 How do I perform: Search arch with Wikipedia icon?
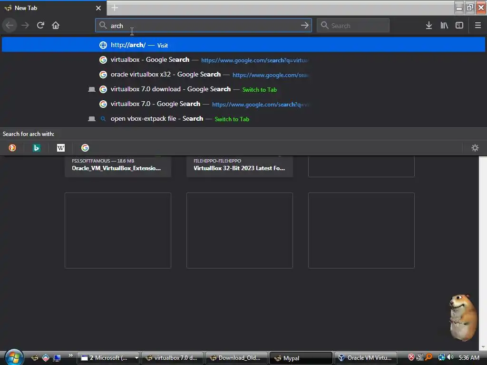[61, 148]
